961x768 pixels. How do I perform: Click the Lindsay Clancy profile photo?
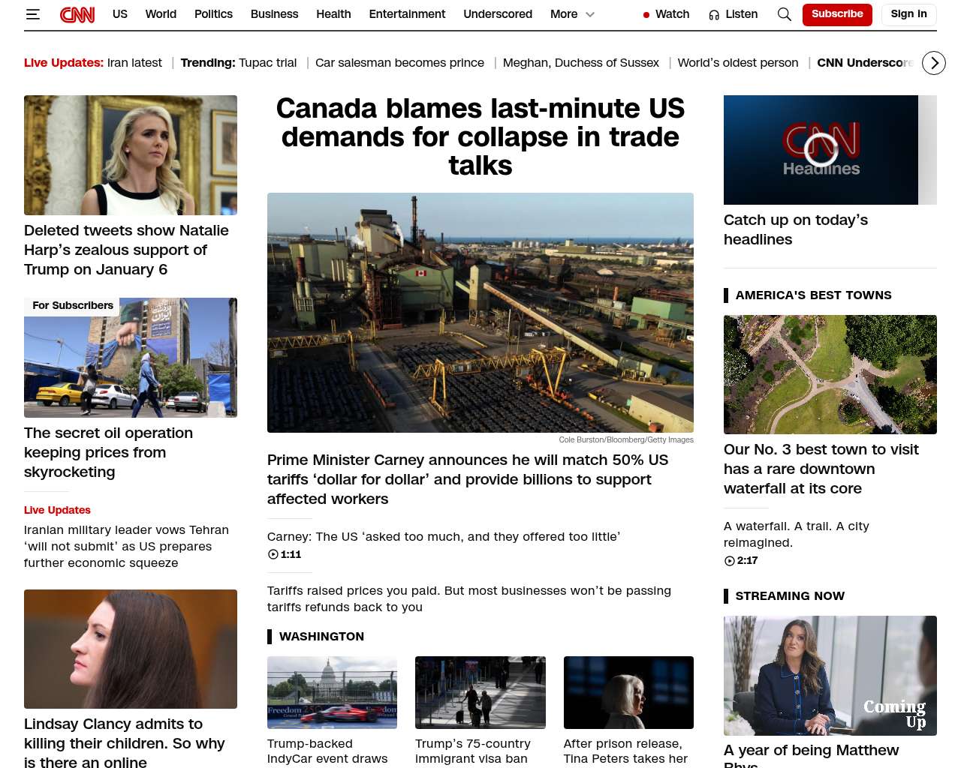click(131, 649)
